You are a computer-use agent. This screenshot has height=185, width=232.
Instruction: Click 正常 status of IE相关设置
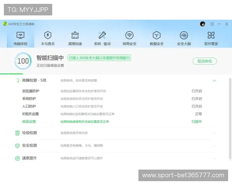pyautogui.click(x=199, y=114)
